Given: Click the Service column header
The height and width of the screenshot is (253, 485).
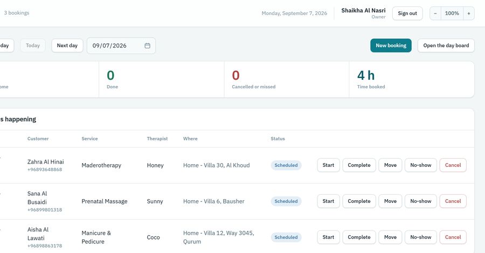Looking at the screenshot, I should [x=89, y=139].
